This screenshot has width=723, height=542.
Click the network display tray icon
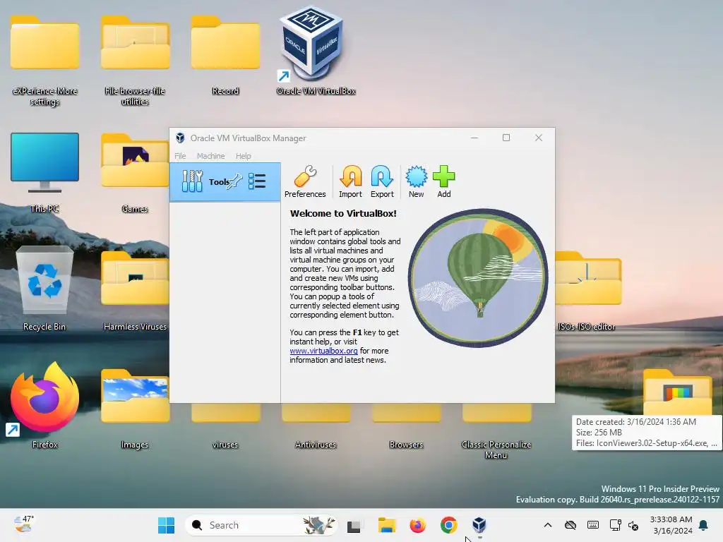coord(615,525)
